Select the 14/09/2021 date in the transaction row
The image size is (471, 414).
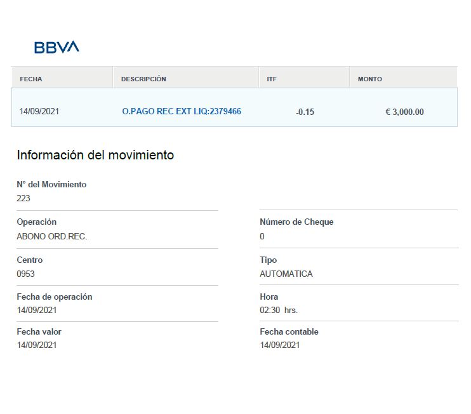point(39,112)
